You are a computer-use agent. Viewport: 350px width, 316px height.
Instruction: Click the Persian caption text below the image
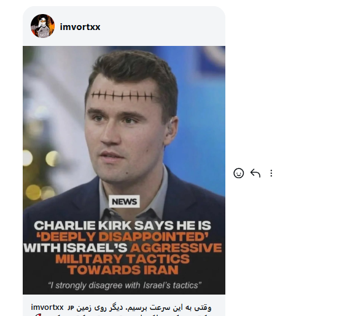tap(144, 307)
